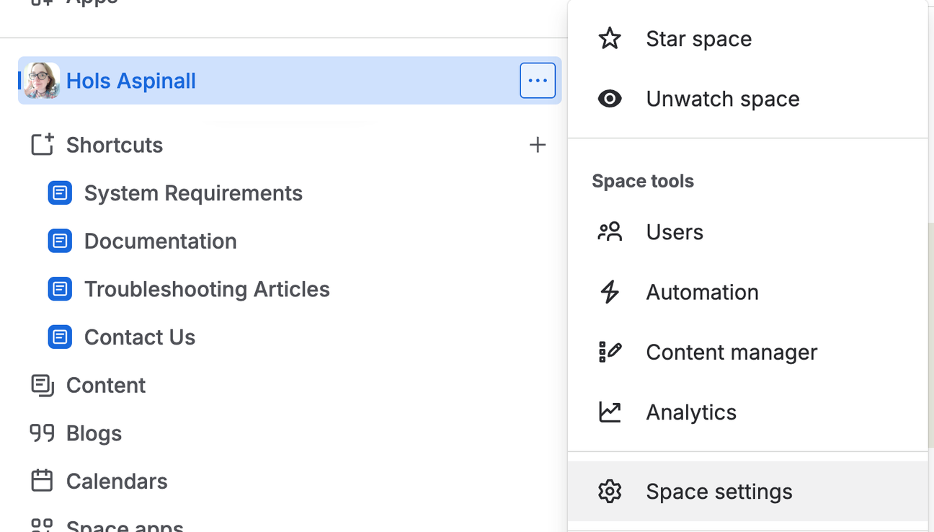Click the Hols Aspinall profile avatar
The image size is (934, 532).
point(41,80)
